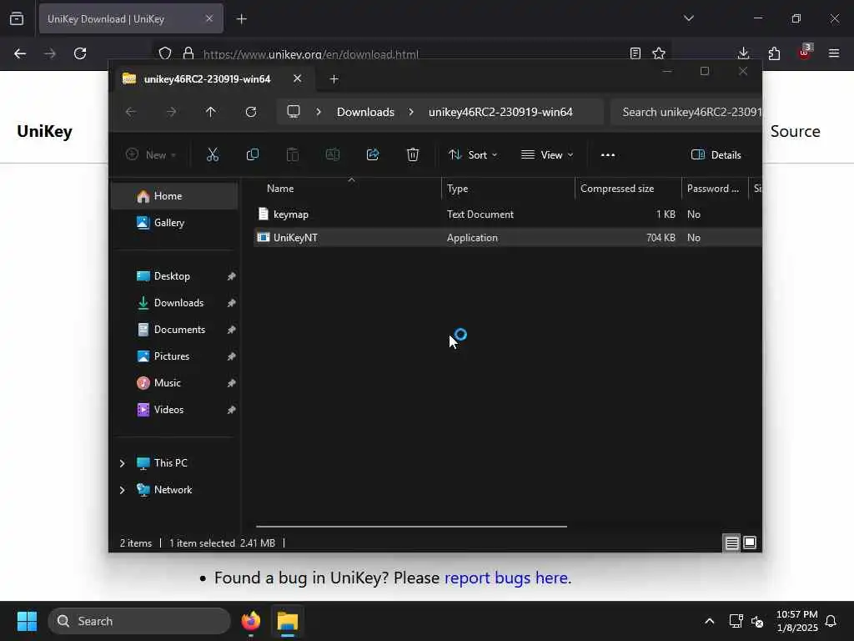Open the New dropdown in Explorer
Image resolution: width=854 pixels, height=641 pixels.
(151, 154)
